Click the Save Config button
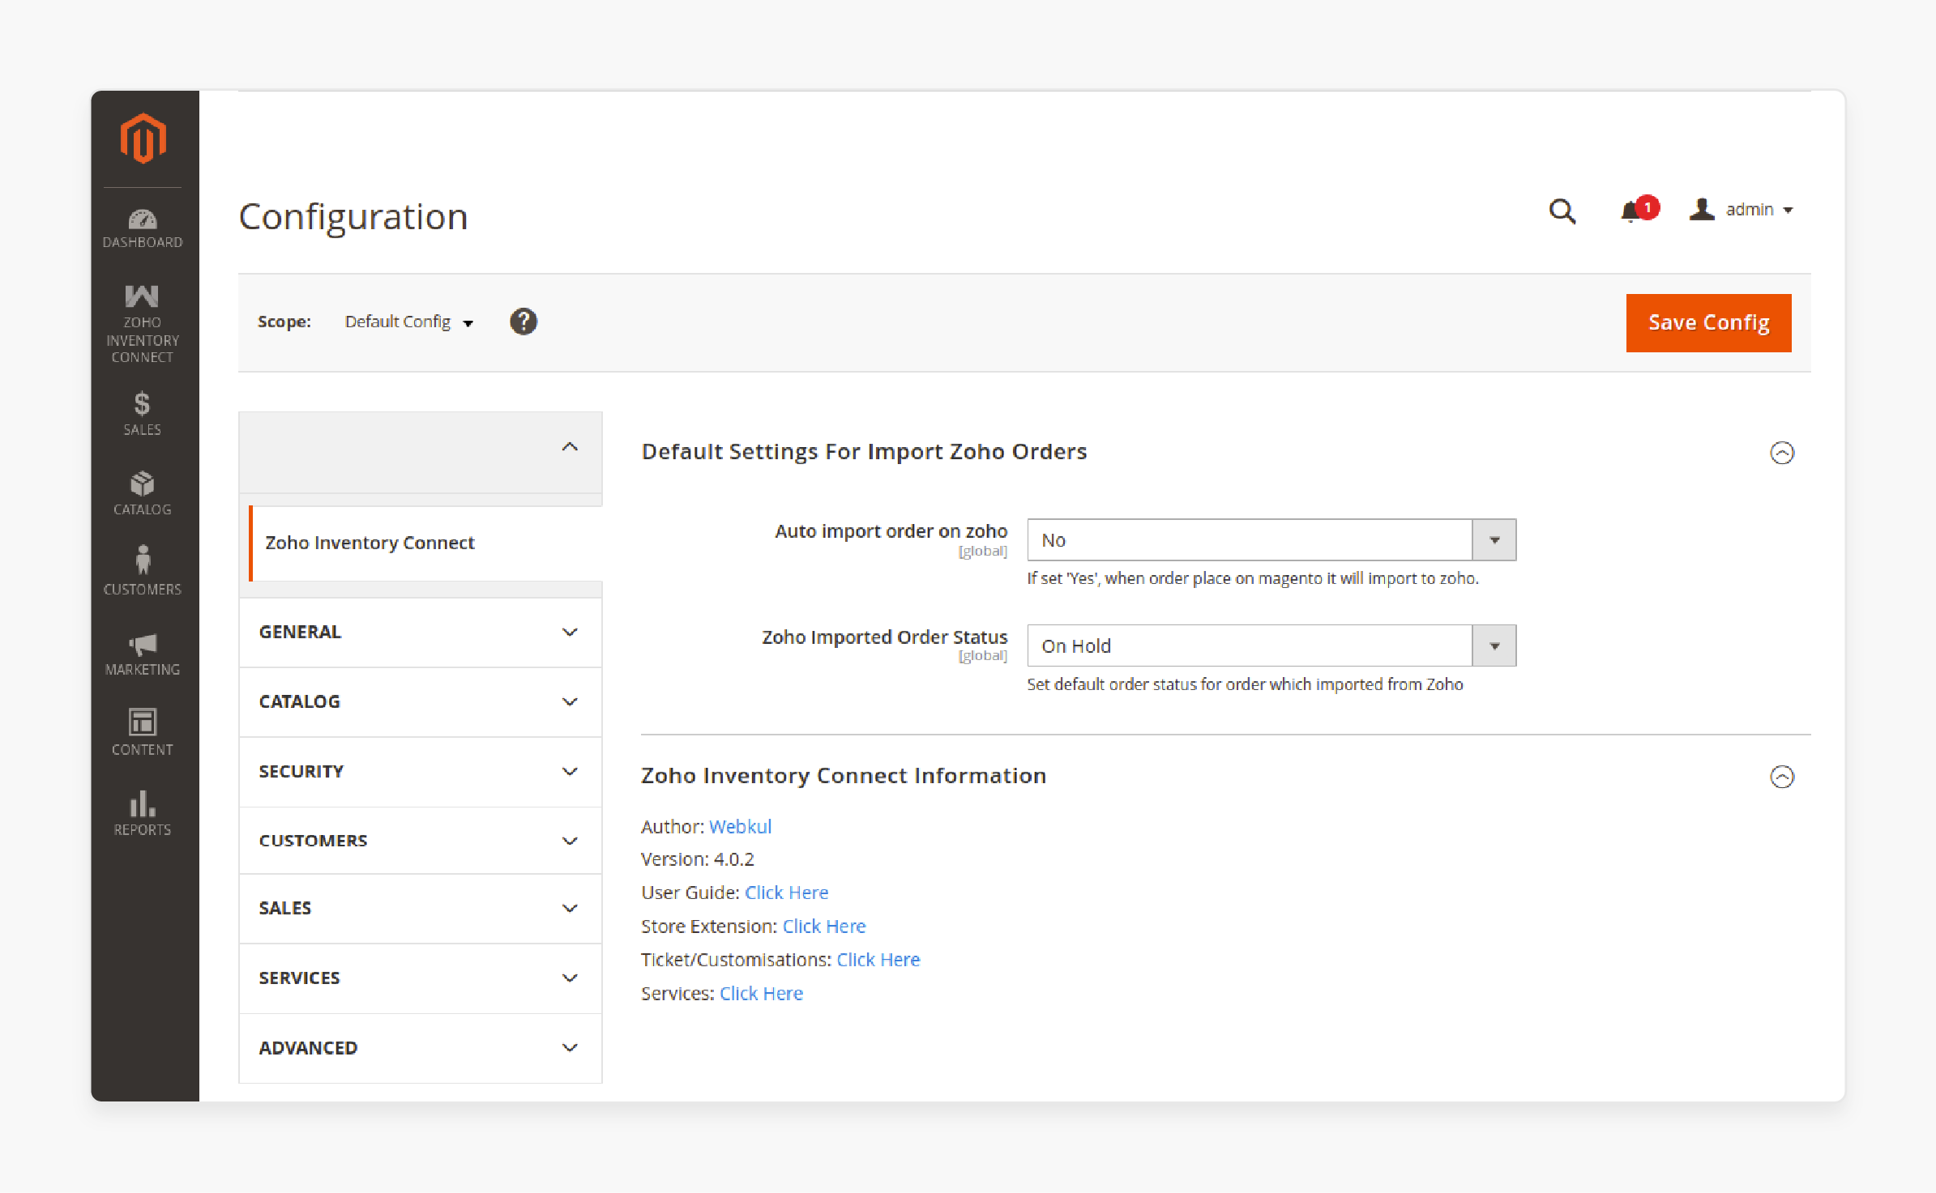The height and width of the screenshot is (1193, 1936). pos(1708,322)
